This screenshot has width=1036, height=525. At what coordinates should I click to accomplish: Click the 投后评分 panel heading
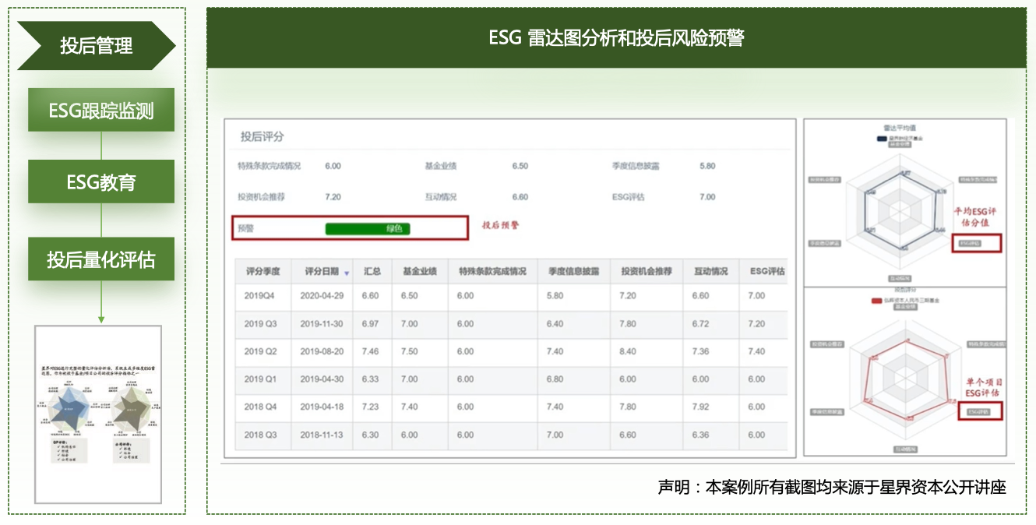click(x=263, y=137)
